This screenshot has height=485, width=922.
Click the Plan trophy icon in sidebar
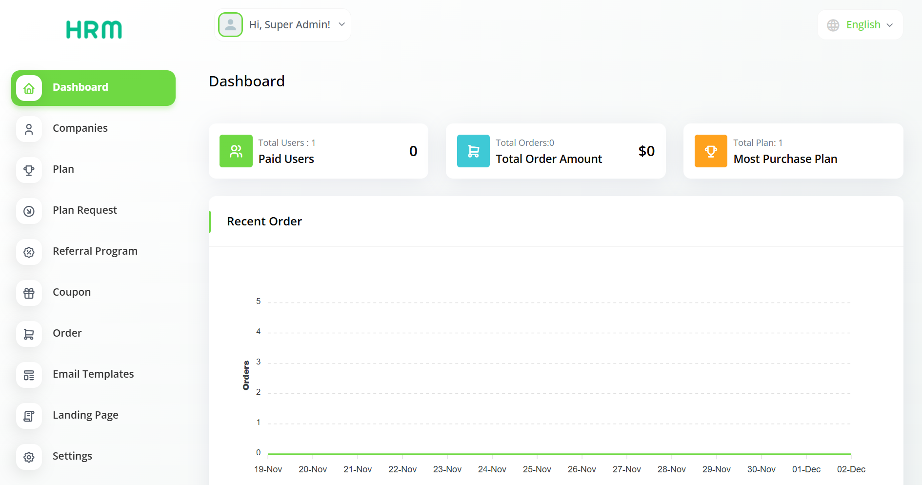29,170
